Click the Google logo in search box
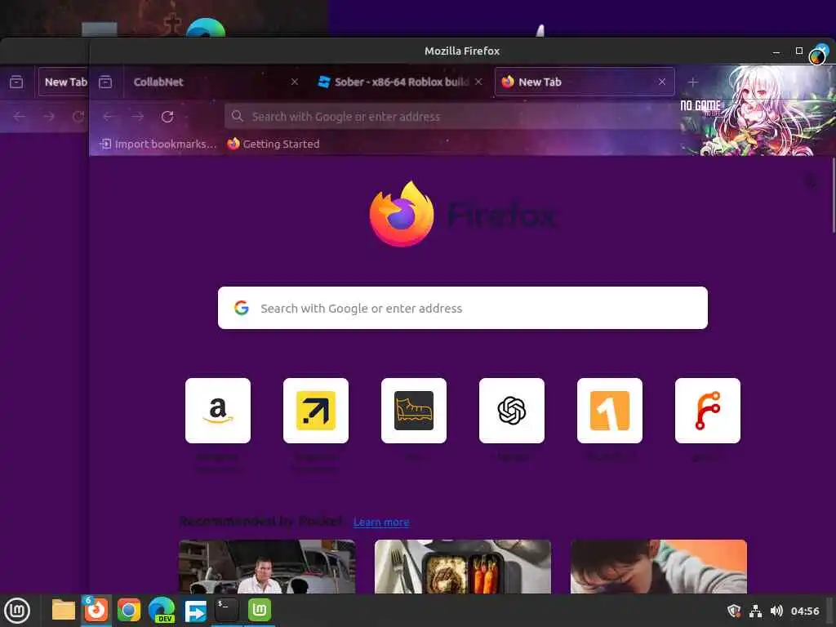Viewport: 836px width, 627px height. tap(242, 308)
